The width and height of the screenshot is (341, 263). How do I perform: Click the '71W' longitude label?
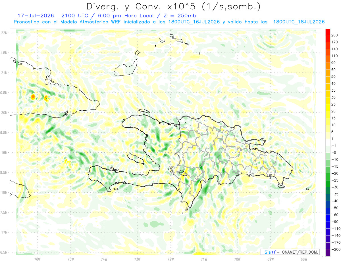click(x=204, y=259)
